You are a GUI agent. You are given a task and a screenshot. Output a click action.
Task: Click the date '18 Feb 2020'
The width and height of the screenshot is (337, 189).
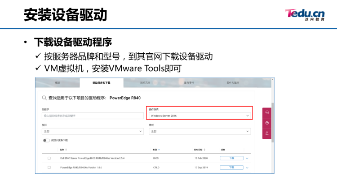[201, 158]
